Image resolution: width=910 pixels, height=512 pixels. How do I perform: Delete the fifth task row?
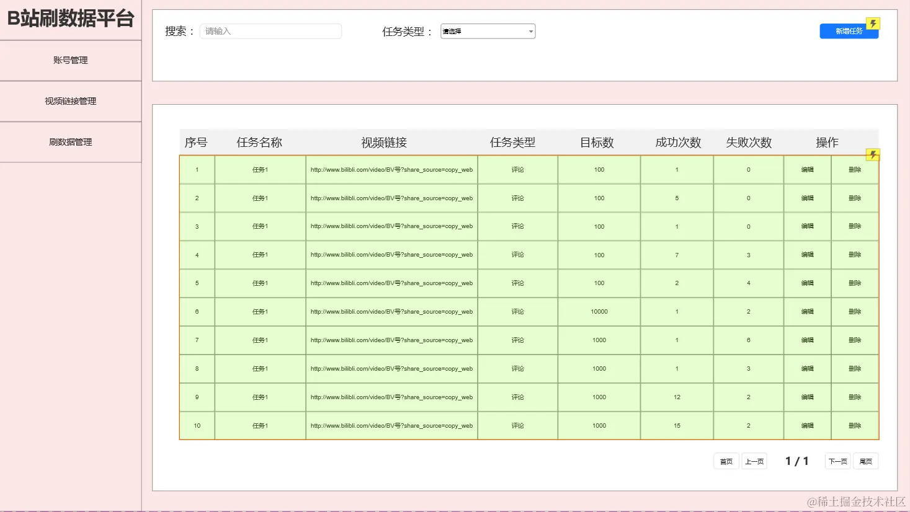855,283
